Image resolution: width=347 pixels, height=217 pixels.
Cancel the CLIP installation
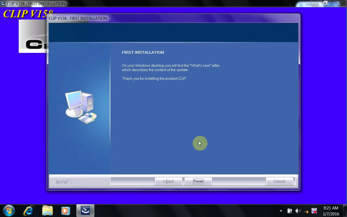coord(279,181)
